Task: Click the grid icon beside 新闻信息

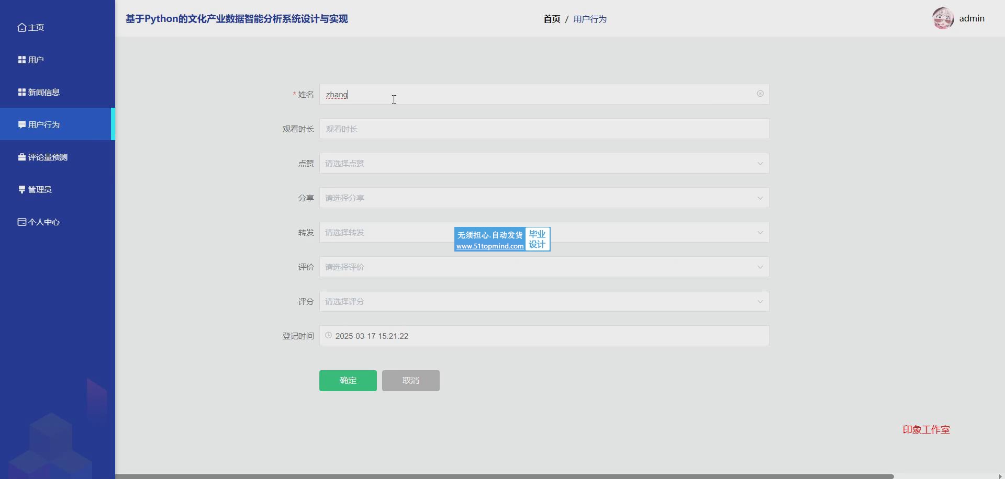Action: tap(21, 93)
